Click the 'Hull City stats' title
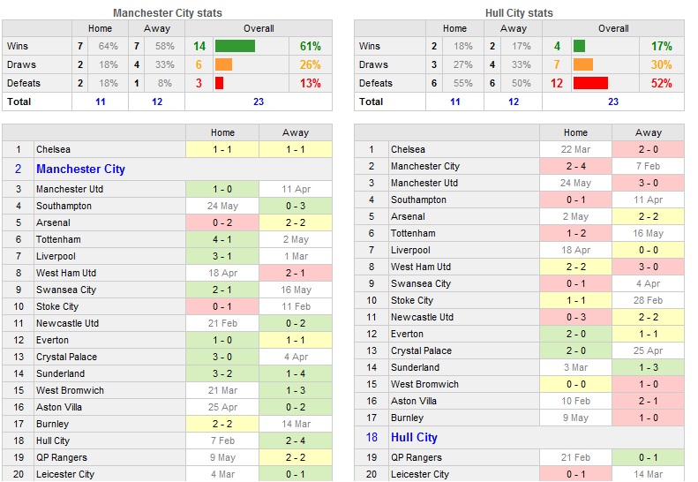The width and height of the screenshot is (698, 482). click(519, 13)
